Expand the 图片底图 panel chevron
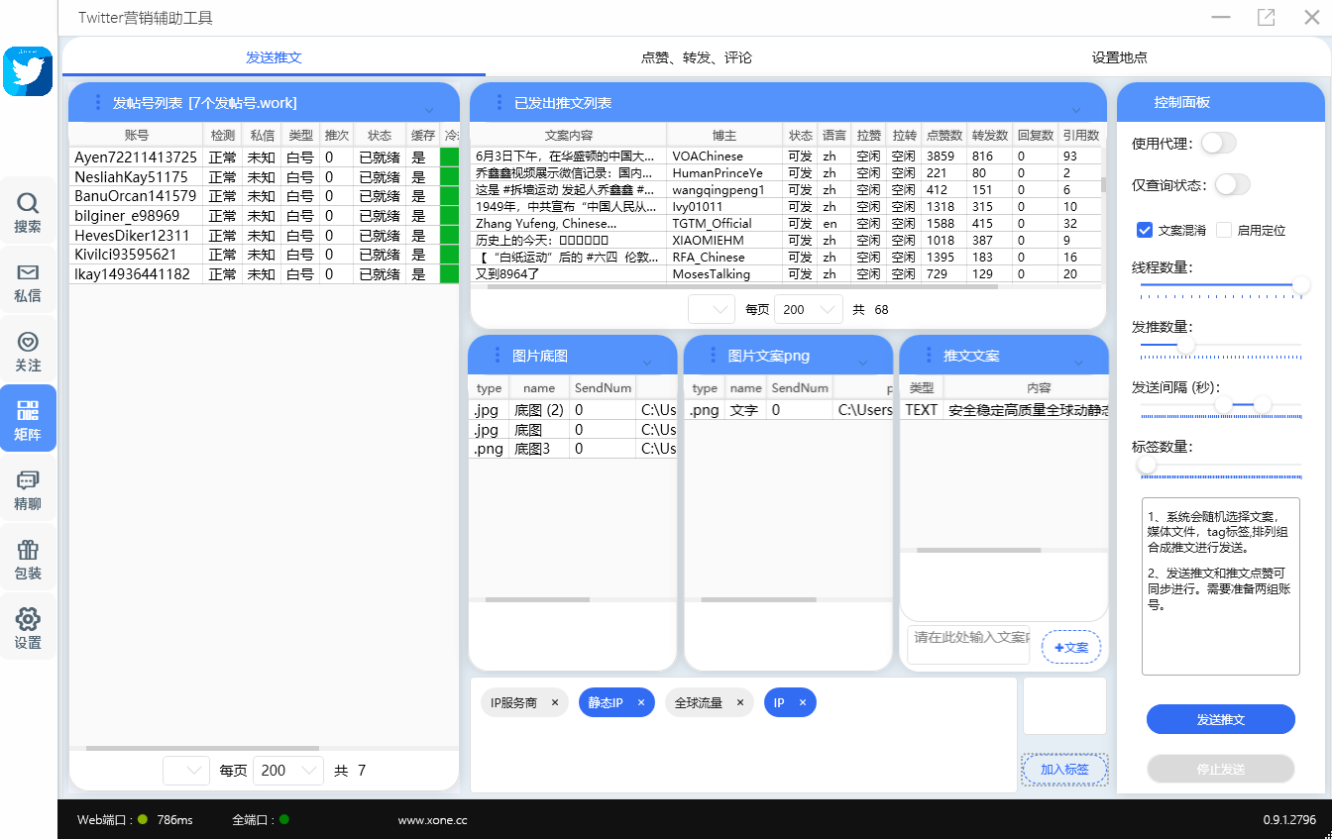 pyautogui.click(x=647, y=363)
